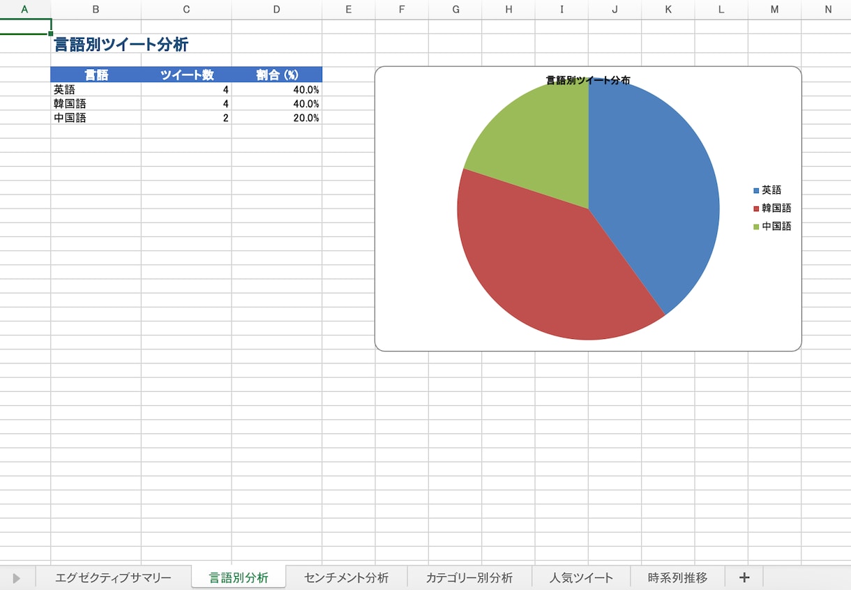Select 40.0% cell in 英語 row

[277, 90]
